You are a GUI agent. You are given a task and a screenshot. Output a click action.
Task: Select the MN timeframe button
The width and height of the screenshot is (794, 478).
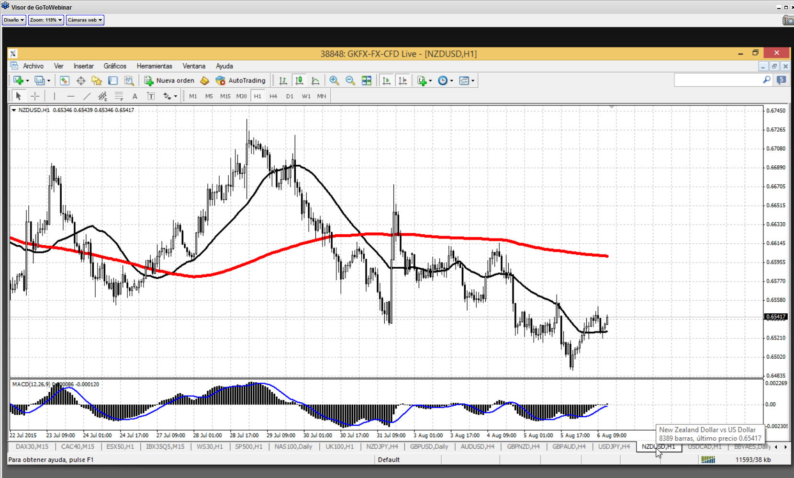pyautogui.click(x=322, y=96)
